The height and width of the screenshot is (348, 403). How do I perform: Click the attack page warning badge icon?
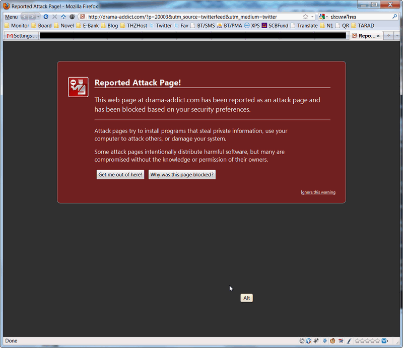78,87
